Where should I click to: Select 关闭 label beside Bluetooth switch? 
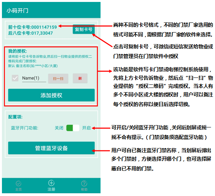pos(59,128)
